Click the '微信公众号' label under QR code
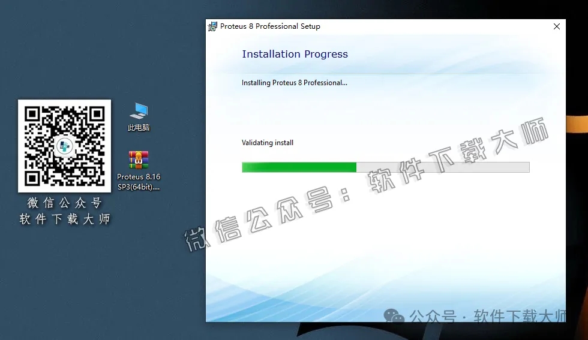 tap(65, 203)
